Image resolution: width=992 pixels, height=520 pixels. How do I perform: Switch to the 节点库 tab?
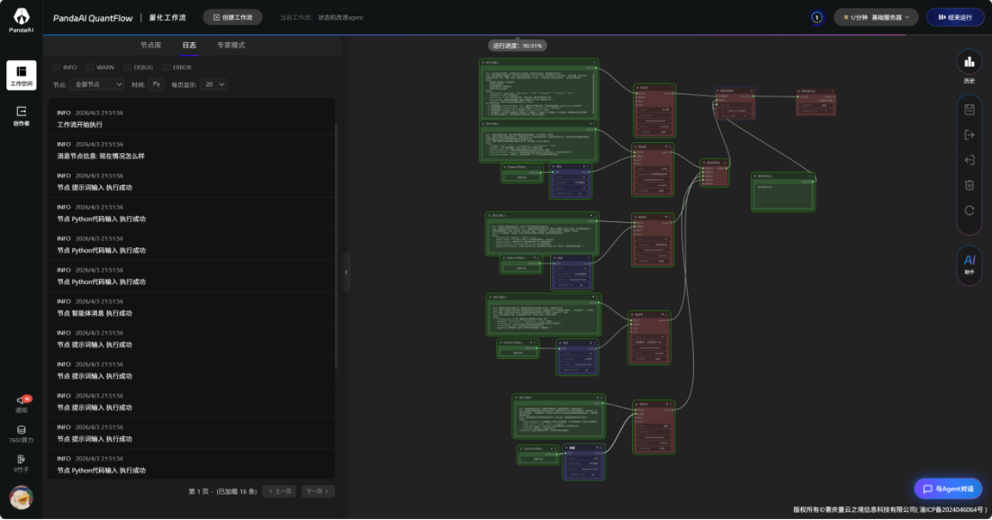(151, 45)
